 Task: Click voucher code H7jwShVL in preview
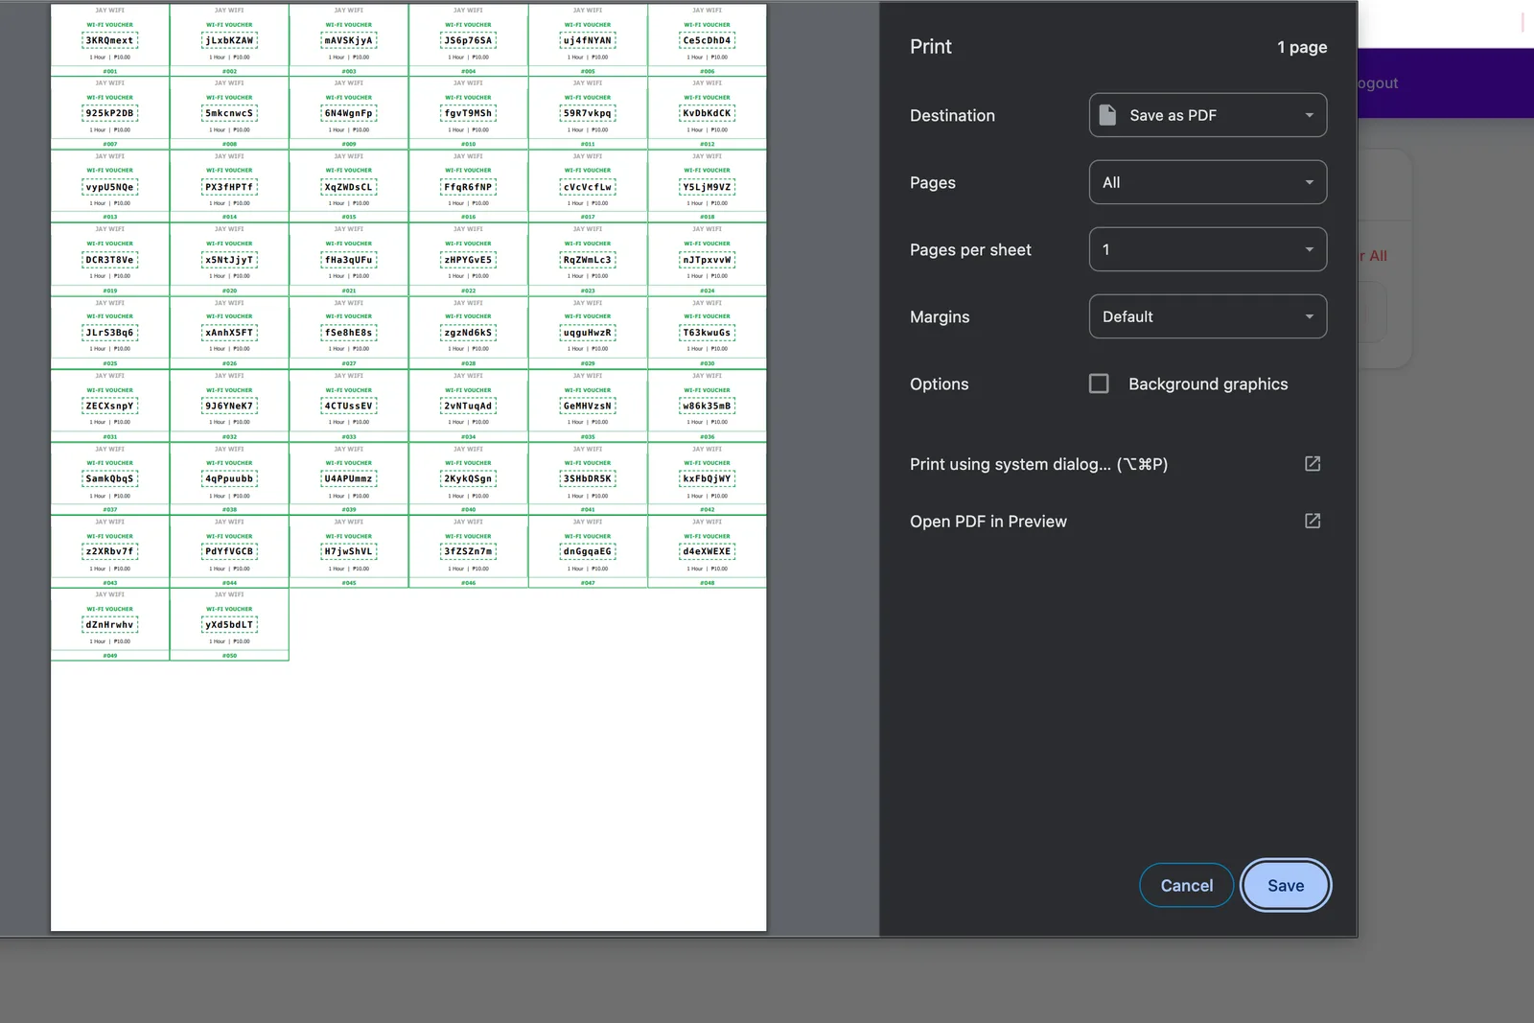[349, 551]
